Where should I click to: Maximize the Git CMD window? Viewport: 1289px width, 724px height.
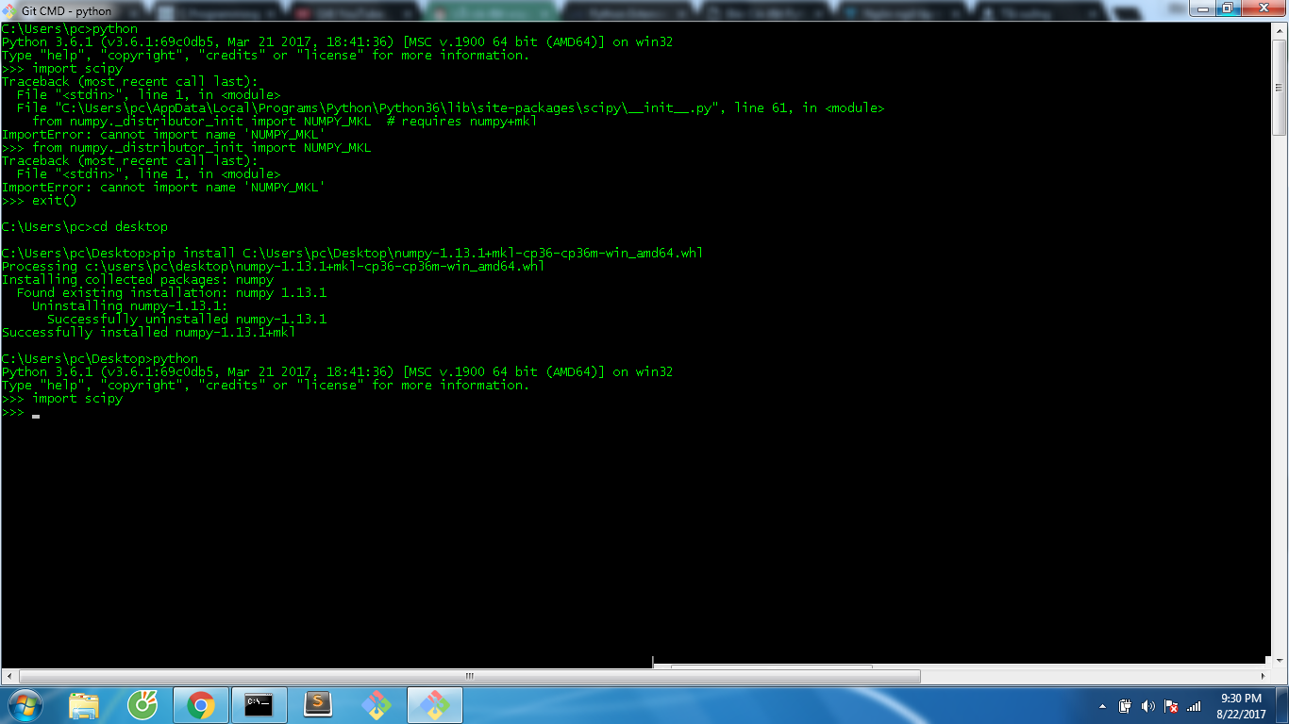[x=1228, y=8]
